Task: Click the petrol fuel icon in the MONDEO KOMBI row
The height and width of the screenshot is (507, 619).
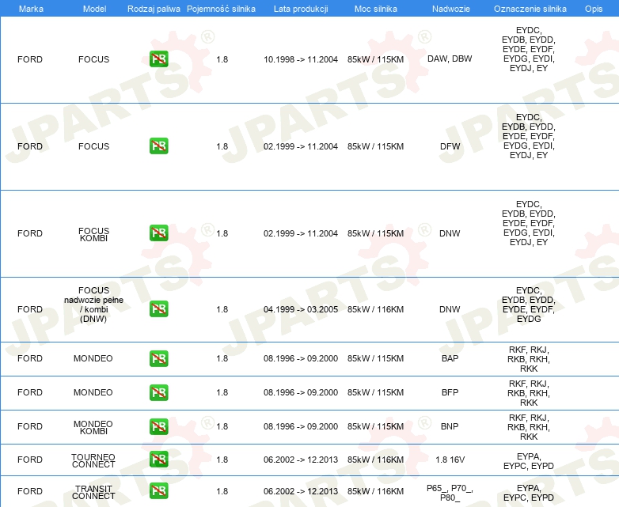Action: [158, 426]
